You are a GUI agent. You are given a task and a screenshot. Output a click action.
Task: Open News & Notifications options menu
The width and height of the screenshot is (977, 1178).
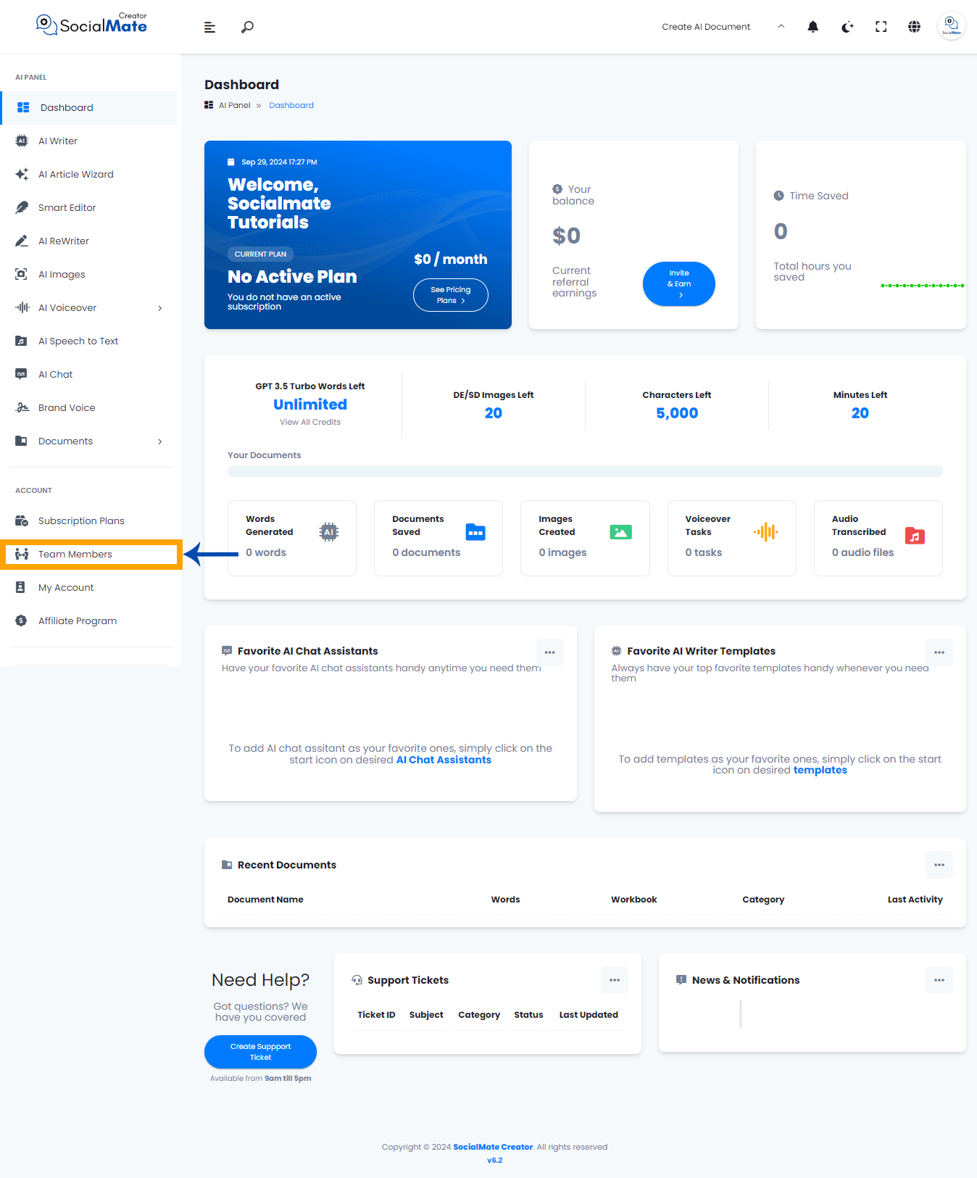(x=939, y=980)
